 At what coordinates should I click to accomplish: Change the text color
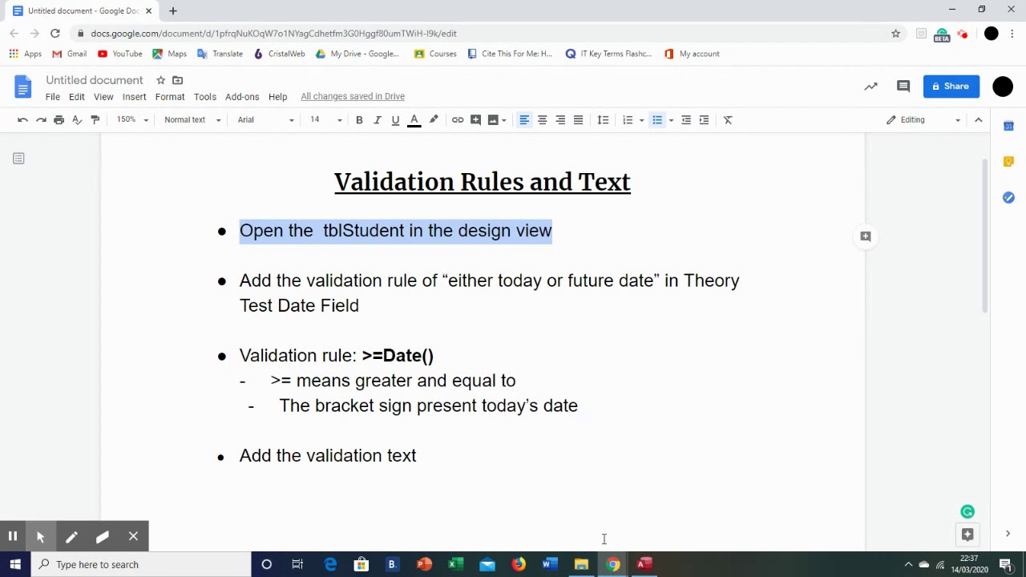click(414, 120)
